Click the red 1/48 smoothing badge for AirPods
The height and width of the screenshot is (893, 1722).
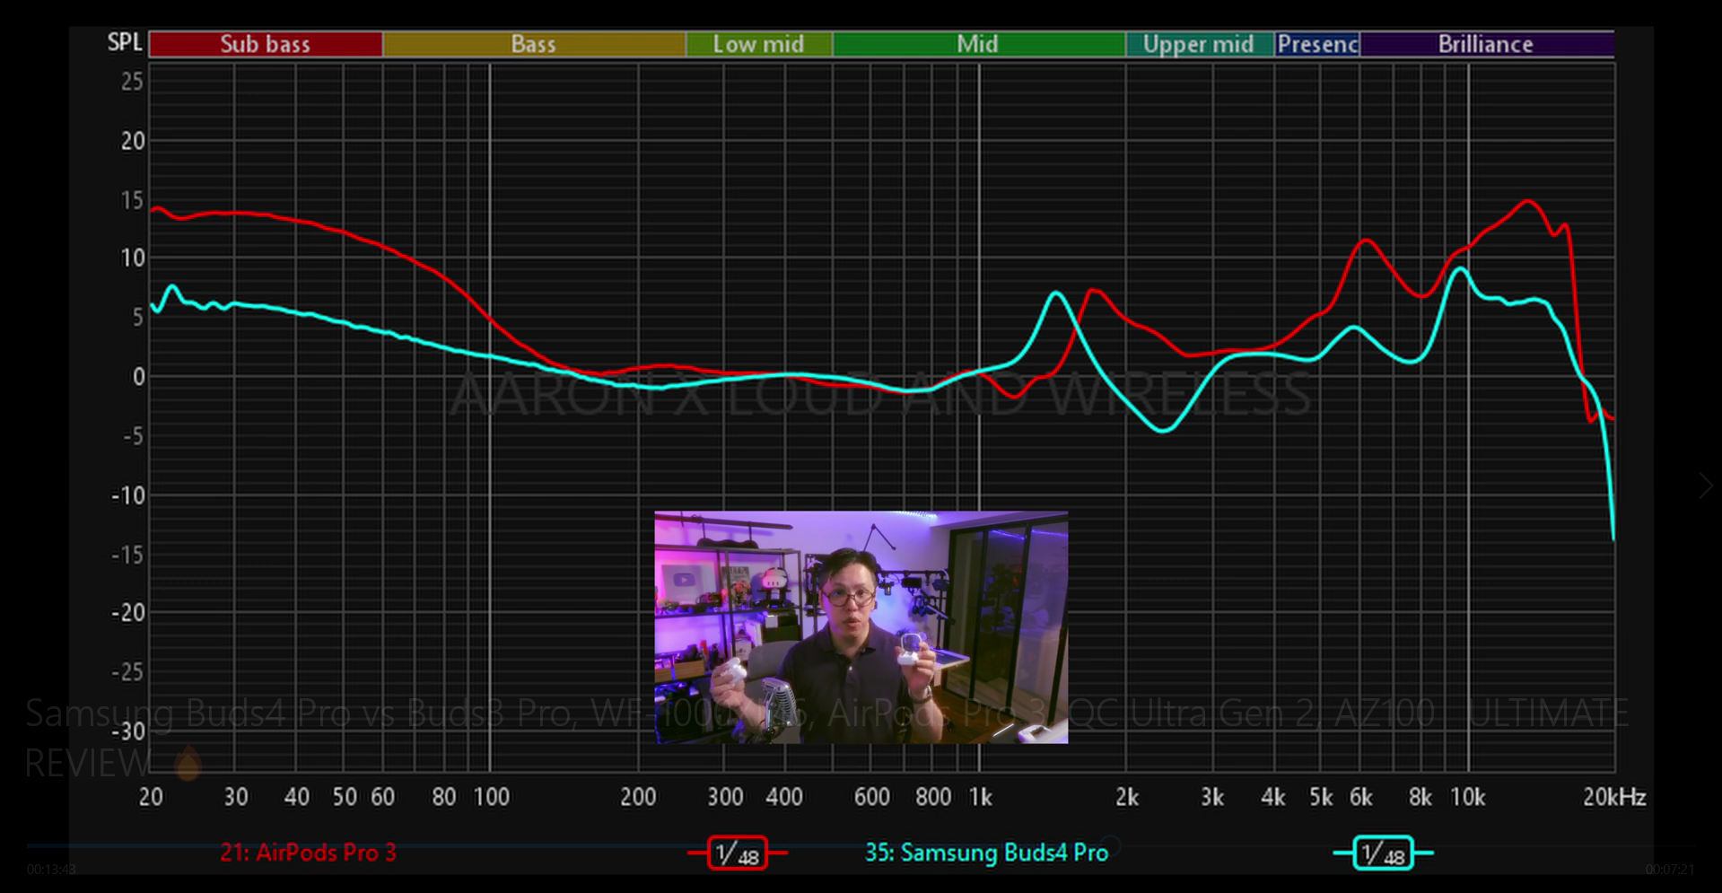[x=737, y=853]
